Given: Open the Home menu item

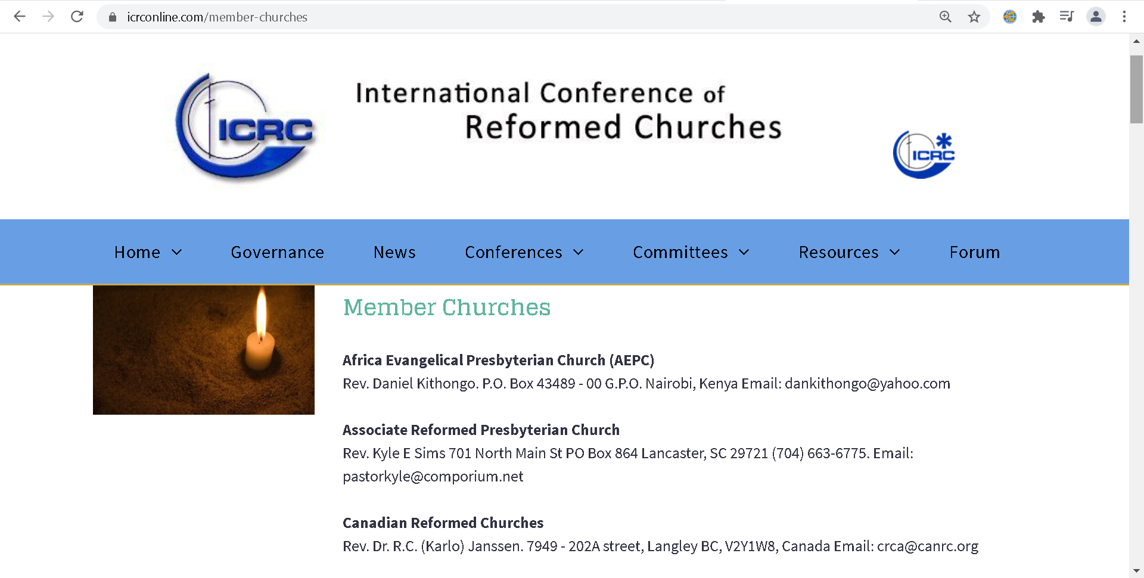Looking at the screenshot, I should pyautogui.click(x=137, y=252).
